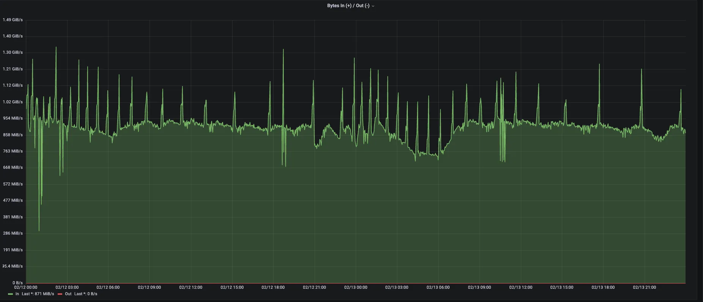
Task: Click the '02/12 12:00' x-axis time label
Action: [x=190, y=287]
